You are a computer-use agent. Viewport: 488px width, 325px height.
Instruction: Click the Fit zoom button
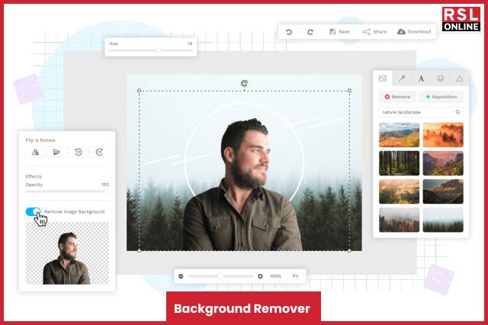[x=295, y=276]
